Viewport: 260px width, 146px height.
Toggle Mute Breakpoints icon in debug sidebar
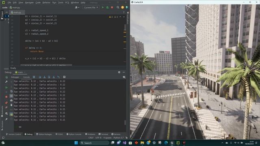6,107
